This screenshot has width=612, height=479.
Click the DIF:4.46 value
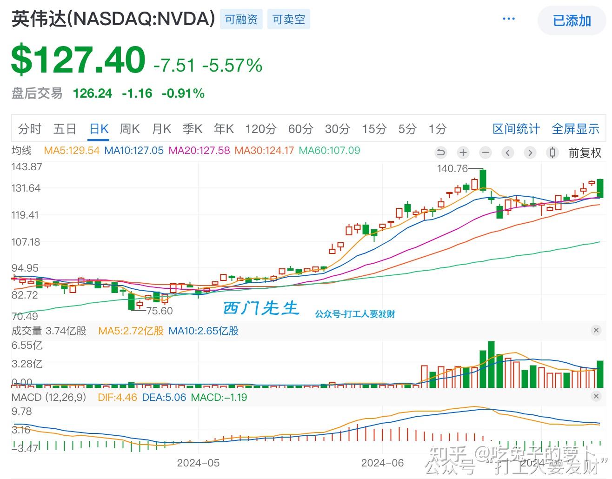[117, 397]
